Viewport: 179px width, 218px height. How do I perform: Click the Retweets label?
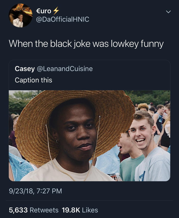(x=44, y=210)
